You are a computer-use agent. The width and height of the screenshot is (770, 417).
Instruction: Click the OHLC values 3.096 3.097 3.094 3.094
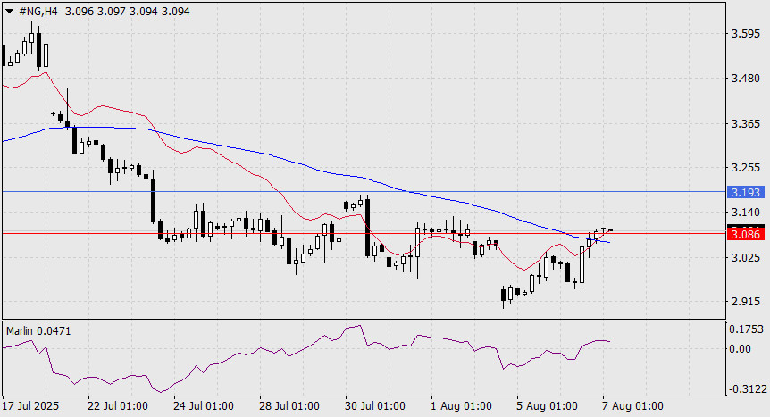[x=127, y=11]
